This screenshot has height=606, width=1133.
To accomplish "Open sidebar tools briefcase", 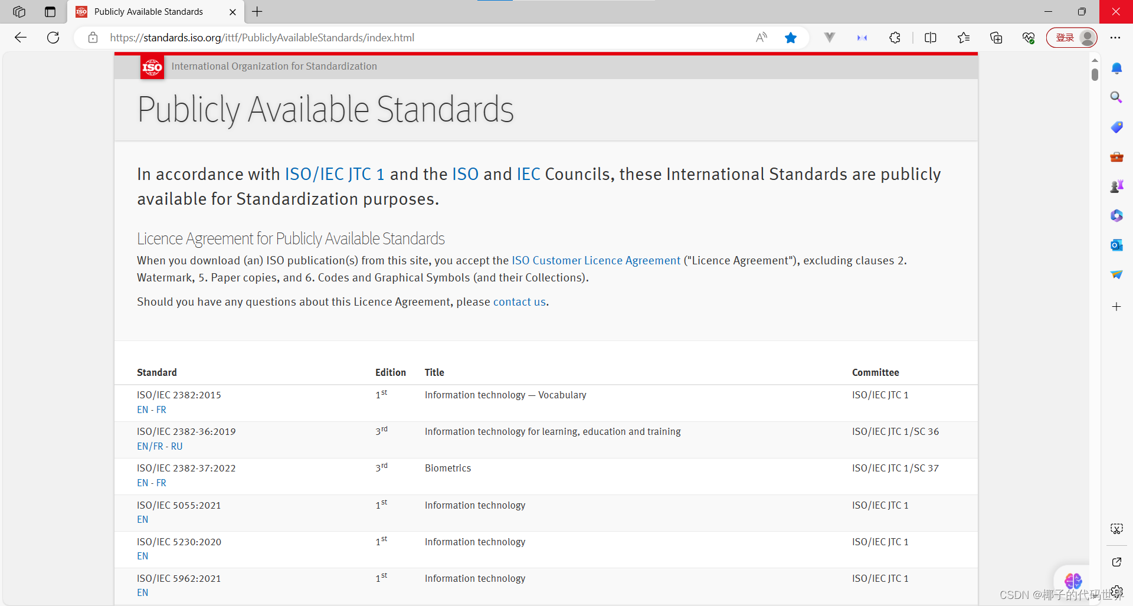I will [1116, 157].
